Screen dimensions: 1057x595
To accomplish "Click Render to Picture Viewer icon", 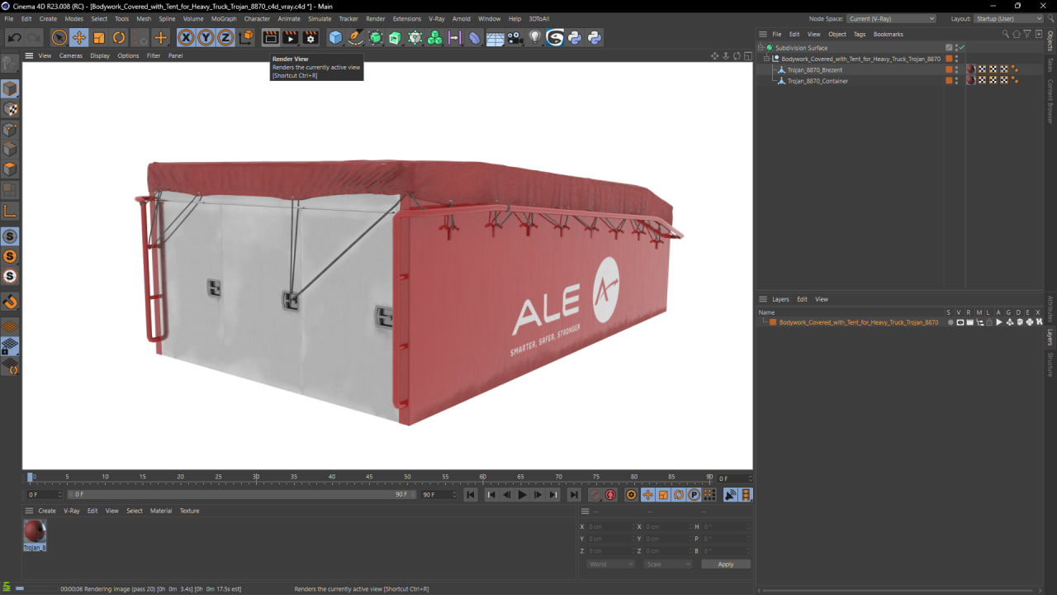I will click(290, 37).
